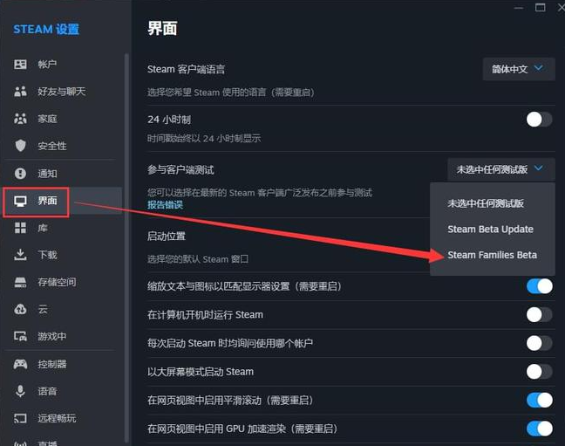Click the chevron on the beta participation dropdown
The height and width of the screenshot is (446, 565).
[538, 168]
